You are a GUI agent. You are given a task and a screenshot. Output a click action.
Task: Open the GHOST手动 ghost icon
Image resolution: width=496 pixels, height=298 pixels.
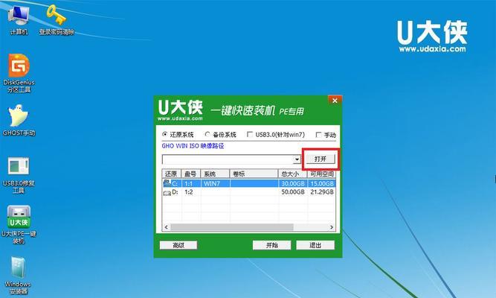pos(19,120)
